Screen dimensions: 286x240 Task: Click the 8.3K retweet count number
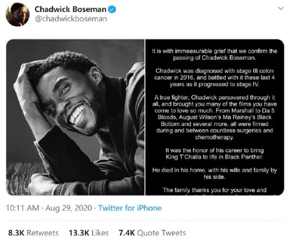click(x=15, y=233)
